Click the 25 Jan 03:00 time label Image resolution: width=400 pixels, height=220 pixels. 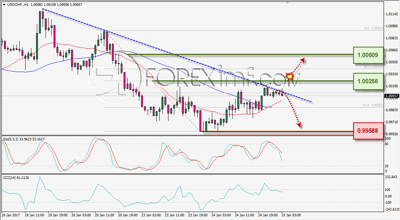291,215
